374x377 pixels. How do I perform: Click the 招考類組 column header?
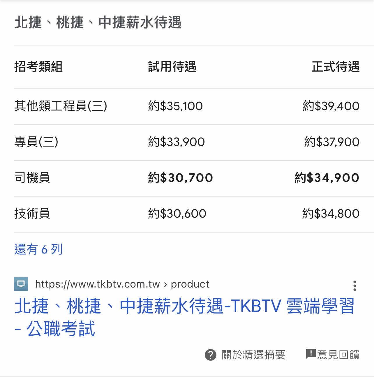click(x=38, y=67)
